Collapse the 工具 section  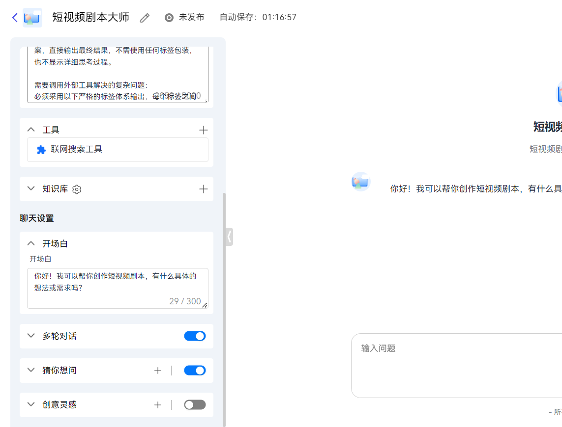(x=30, y=130)
